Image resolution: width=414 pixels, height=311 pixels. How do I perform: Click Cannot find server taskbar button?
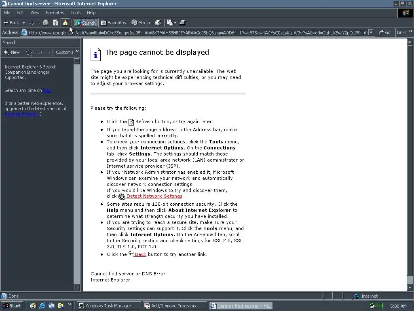point(241,306)
